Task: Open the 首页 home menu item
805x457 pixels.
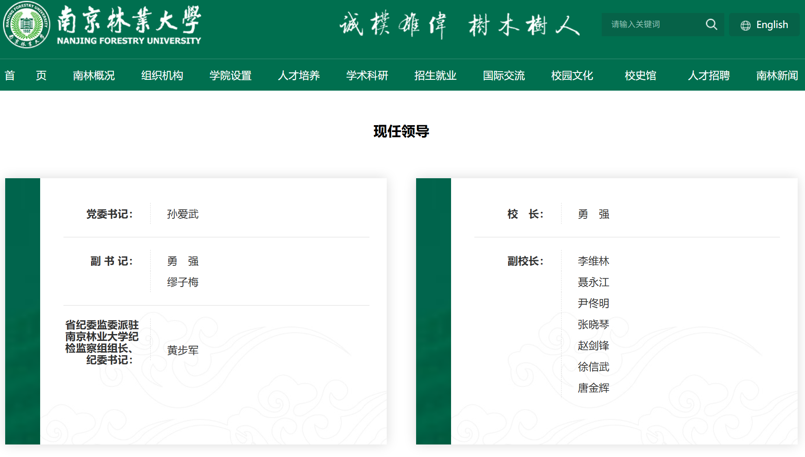Action: coord(25,76)
